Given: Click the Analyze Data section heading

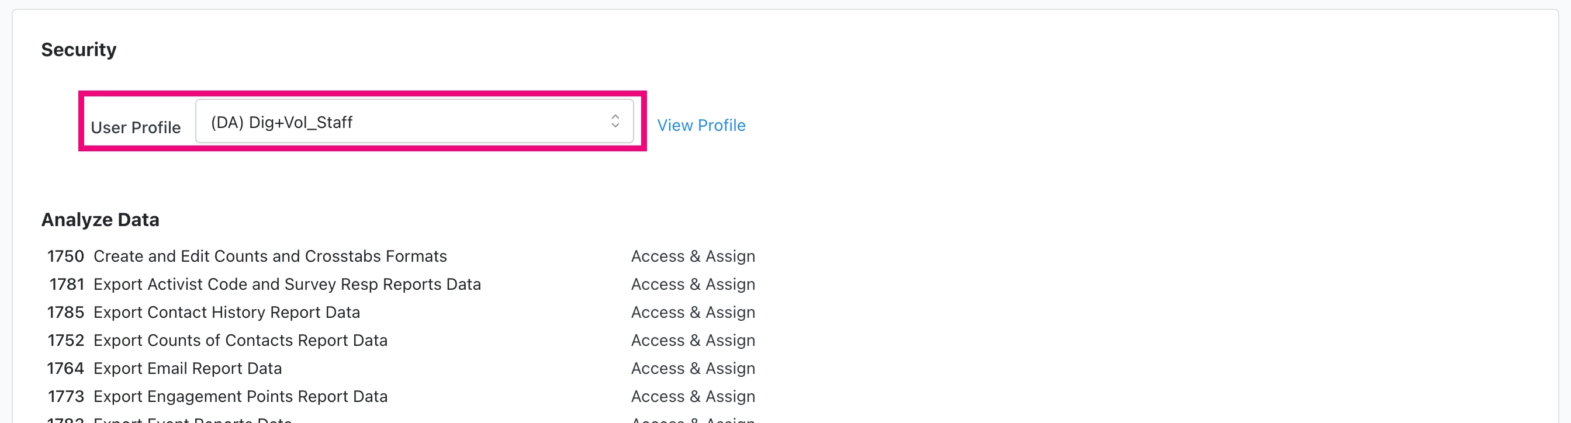Looking at the screenshot, I should coord(101,220).
